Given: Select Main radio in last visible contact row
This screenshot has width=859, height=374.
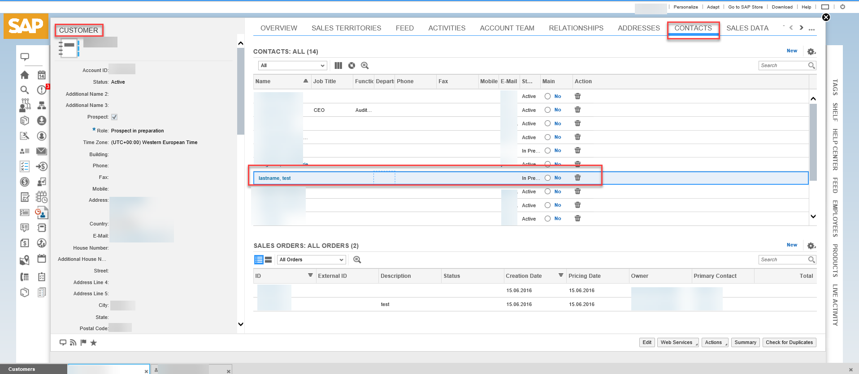Looking at the screenshot, I should coord(547,219).
